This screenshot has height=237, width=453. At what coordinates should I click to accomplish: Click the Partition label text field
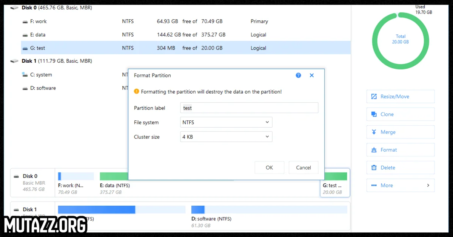pyautogui.click(x=249, y=108)
